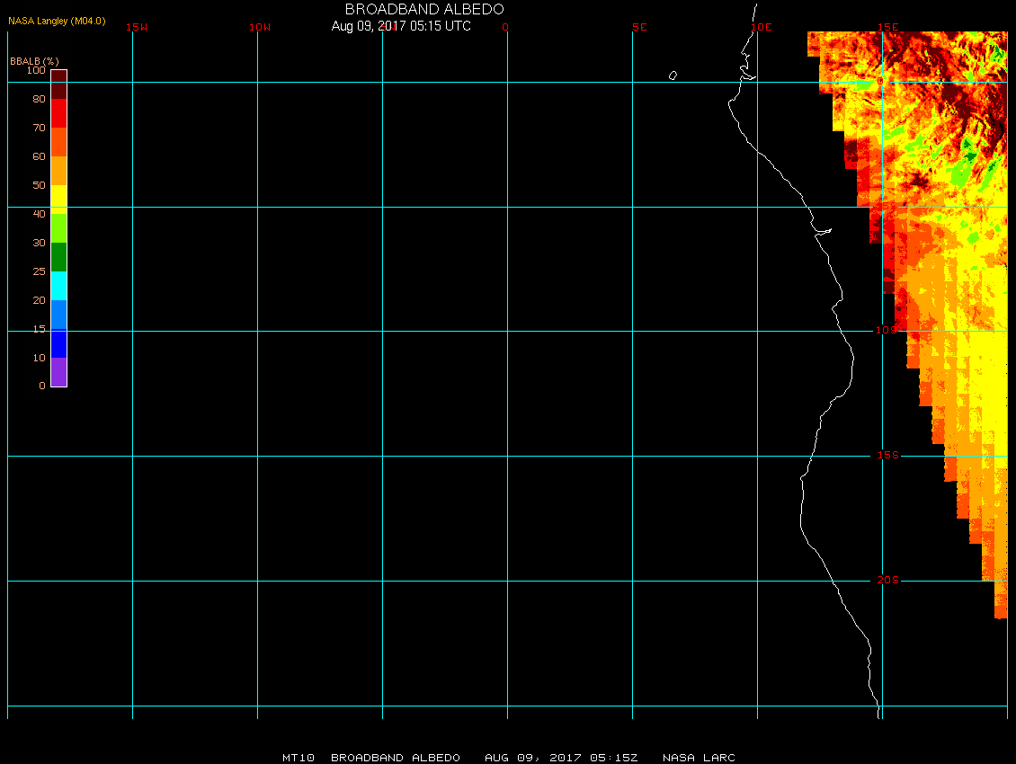Click the legend value 0 at bottom
1016x764 pixels.
click(x=42, y=386)
